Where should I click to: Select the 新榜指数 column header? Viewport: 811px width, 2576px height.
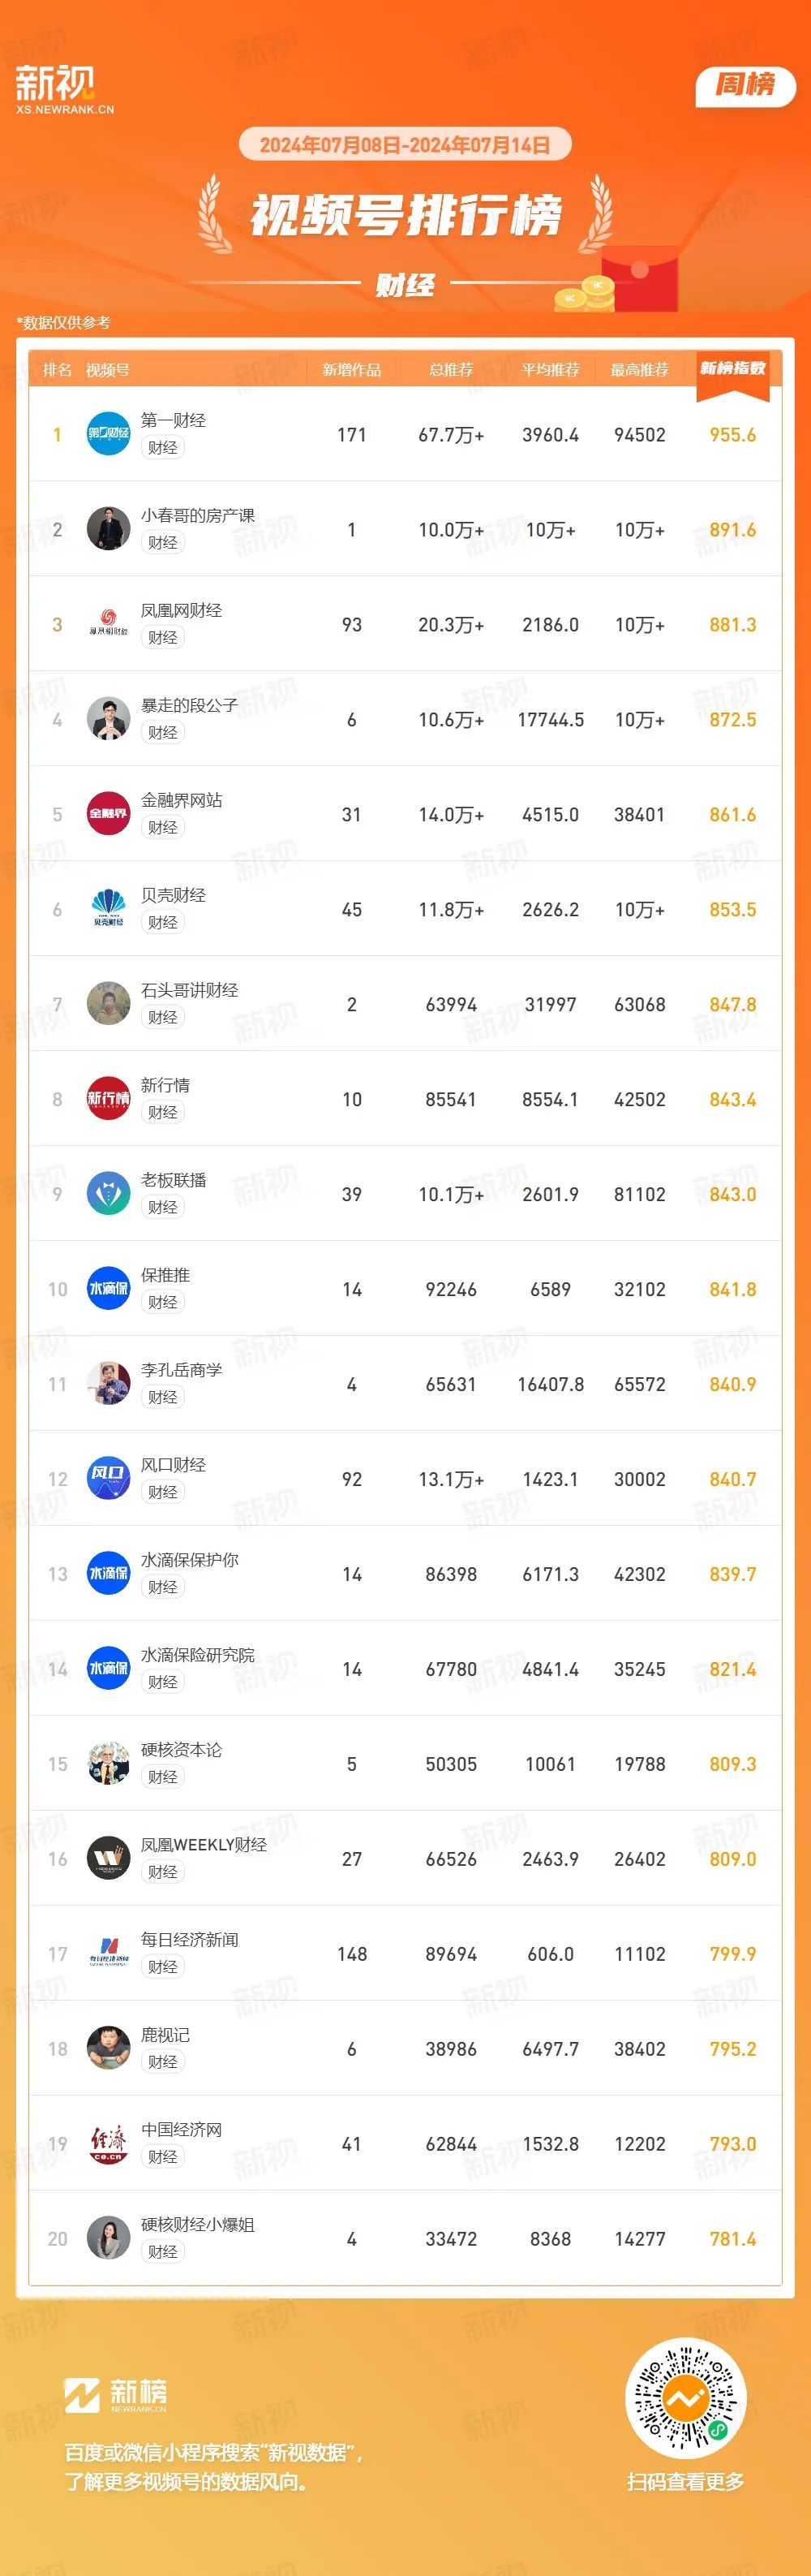[x=733, y=369]
